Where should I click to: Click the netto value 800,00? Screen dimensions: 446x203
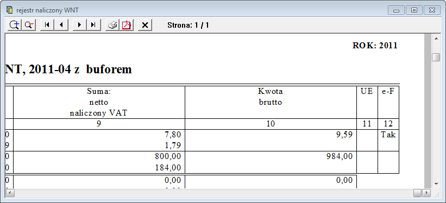pos(168,156)
